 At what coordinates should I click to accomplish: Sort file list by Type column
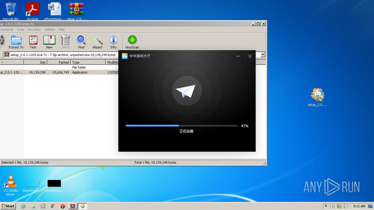click(88, 62)
